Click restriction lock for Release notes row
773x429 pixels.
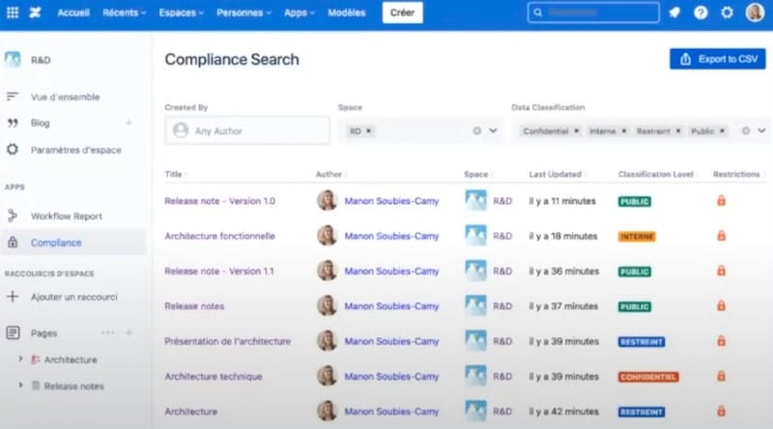coord(721,305)
